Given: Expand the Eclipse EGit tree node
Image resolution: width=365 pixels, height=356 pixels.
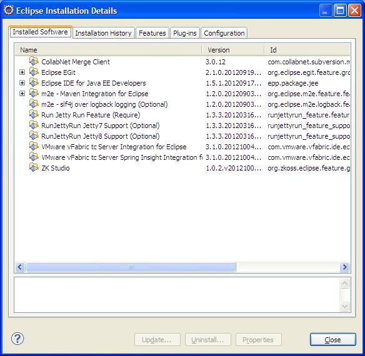Looking at the screenshot, I should tap(22, 72).
